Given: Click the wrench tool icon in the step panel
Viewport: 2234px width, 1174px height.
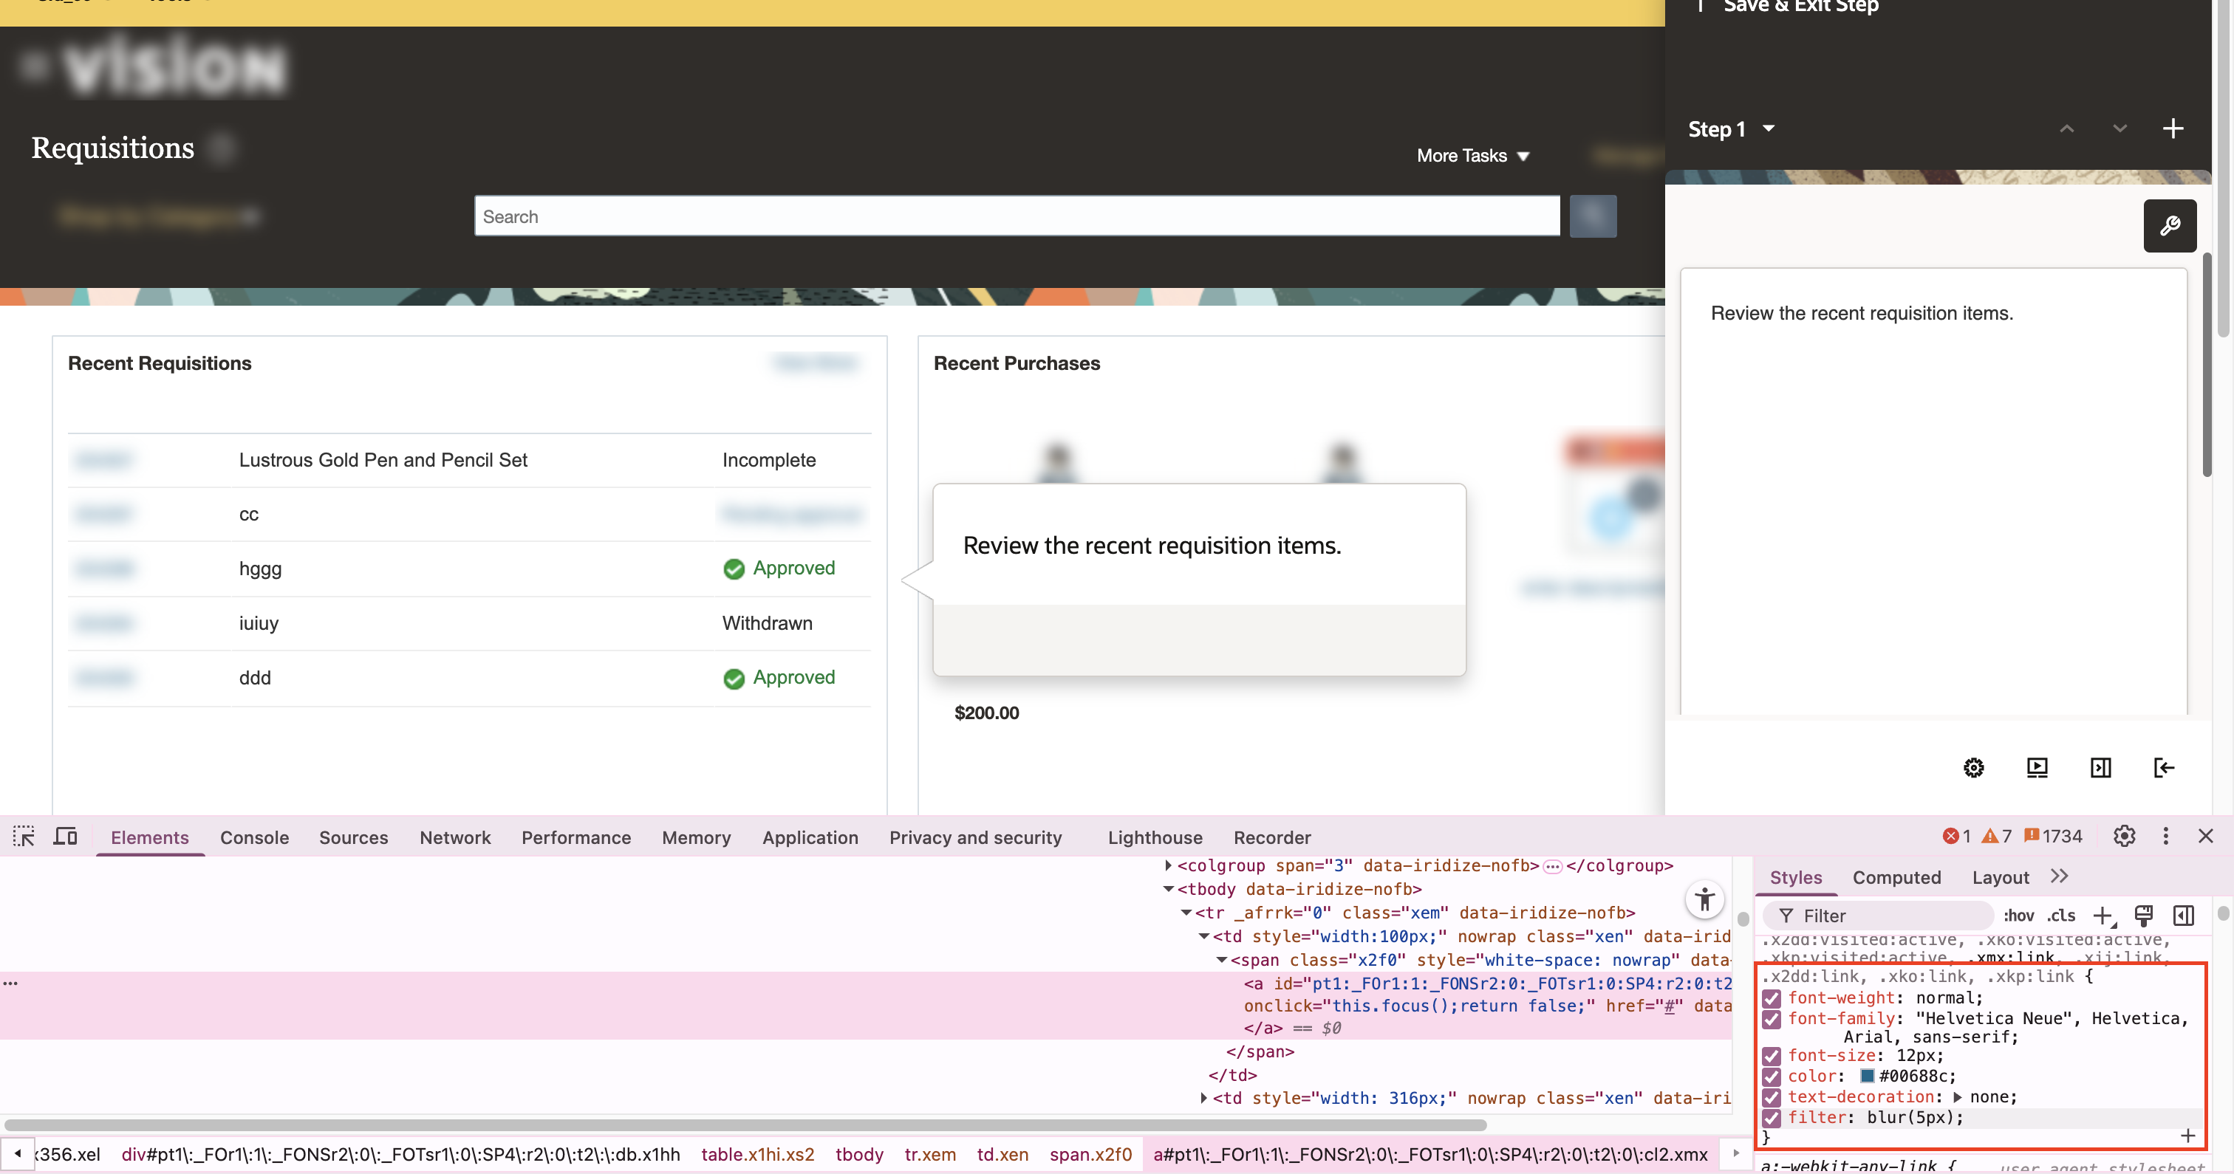Looking at the screenshot, I should pyautogui.click(x=2169, y=226).
